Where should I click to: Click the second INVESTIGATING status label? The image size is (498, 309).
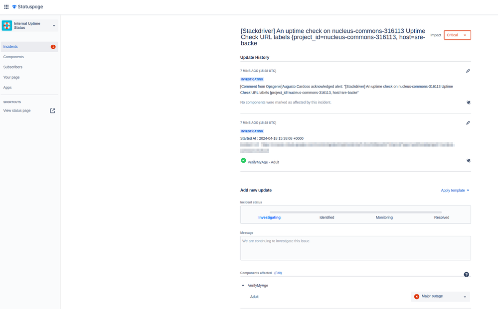(x=252, y=131)
